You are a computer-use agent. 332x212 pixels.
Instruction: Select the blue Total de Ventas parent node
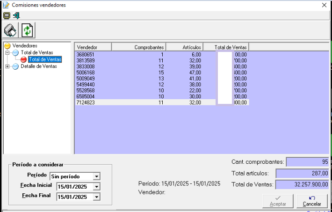[x=36, y=53]
